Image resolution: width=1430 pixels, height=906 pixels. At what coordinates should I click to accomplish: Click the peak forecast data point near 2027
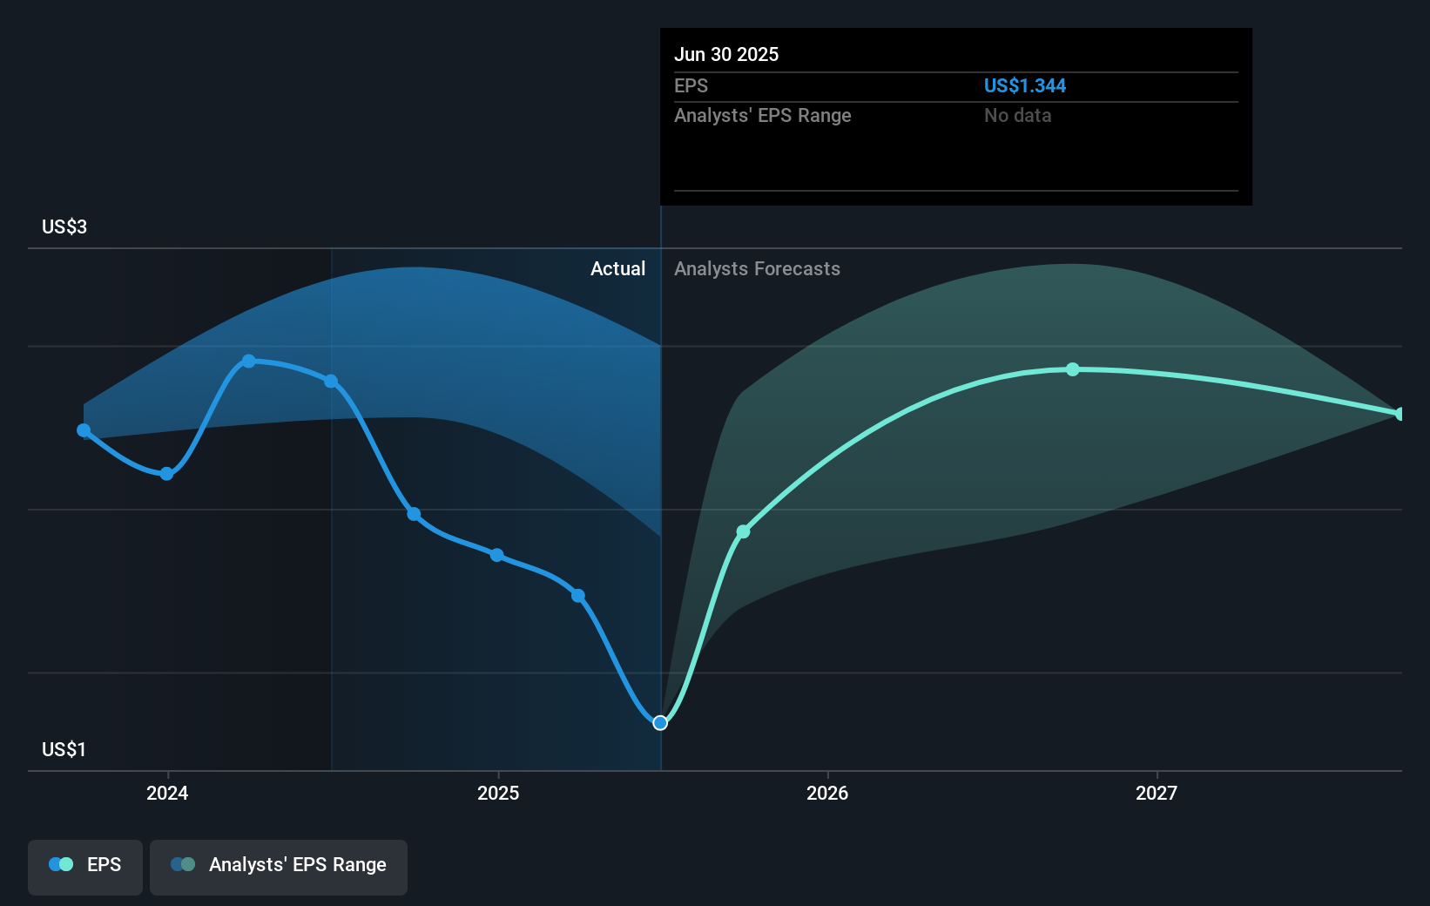pos(1072,369)
